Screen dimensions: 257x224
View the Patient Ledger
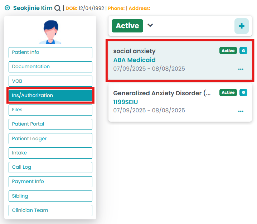click(50, 138)
